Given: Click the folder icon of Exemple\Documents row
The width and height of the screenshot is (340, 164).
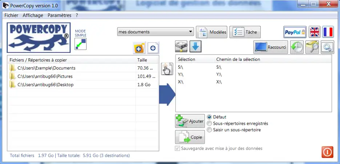Looking at the screenshot, I should click(13, 68).
